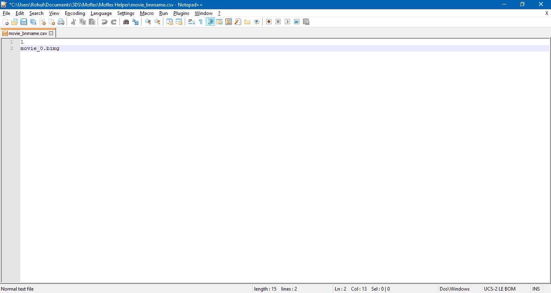Start macro recording with the red dot
The image size is (551, 293).
pyautogui.click(x=269, y=22)
